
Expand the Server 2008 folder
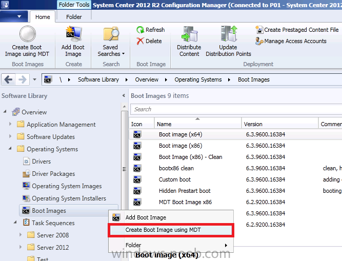tap(21, 235)
